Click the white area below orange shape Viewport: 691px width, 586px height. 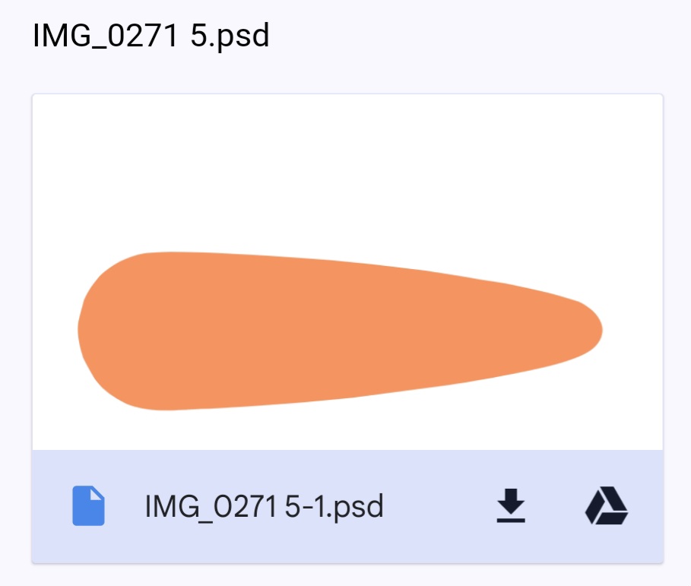(x=347, y=431)
